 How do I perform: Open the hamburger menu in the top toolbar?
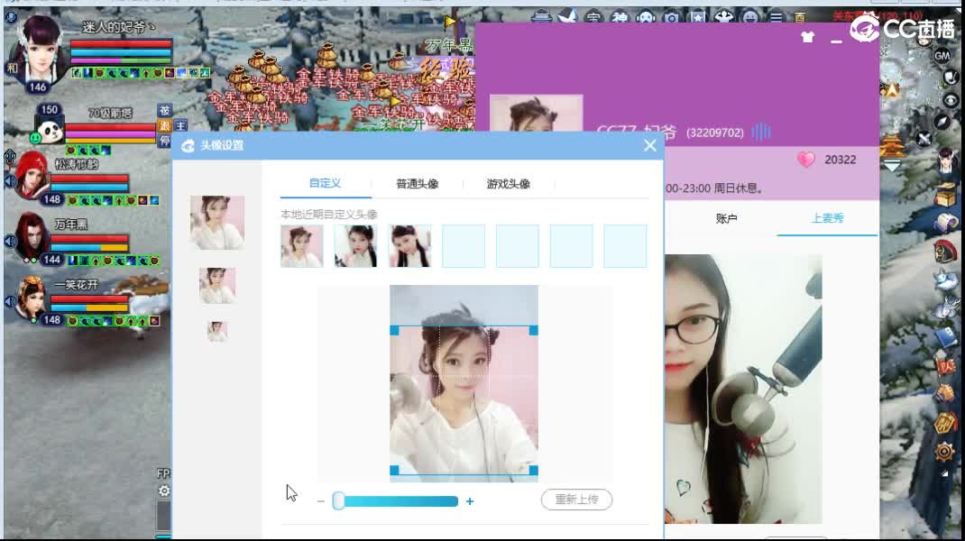(777, 16)
